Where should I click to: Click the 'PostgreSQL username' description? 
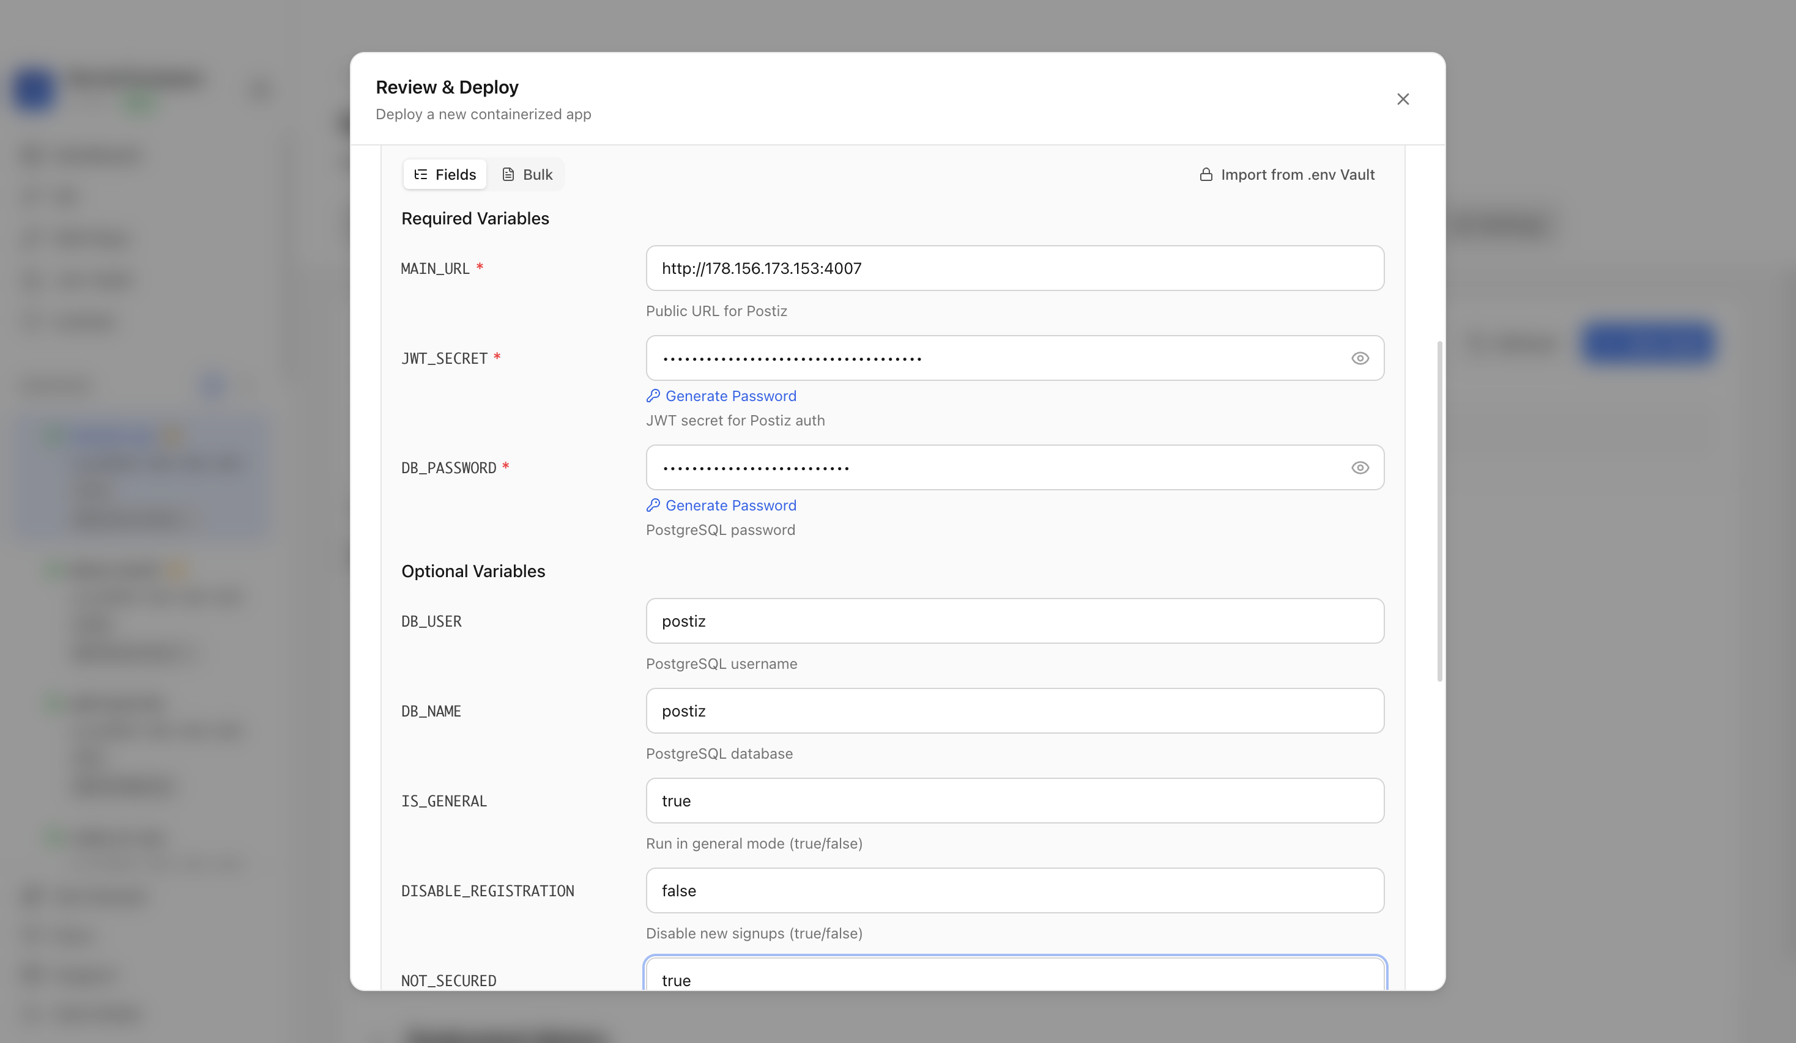(x=721, y=664)
